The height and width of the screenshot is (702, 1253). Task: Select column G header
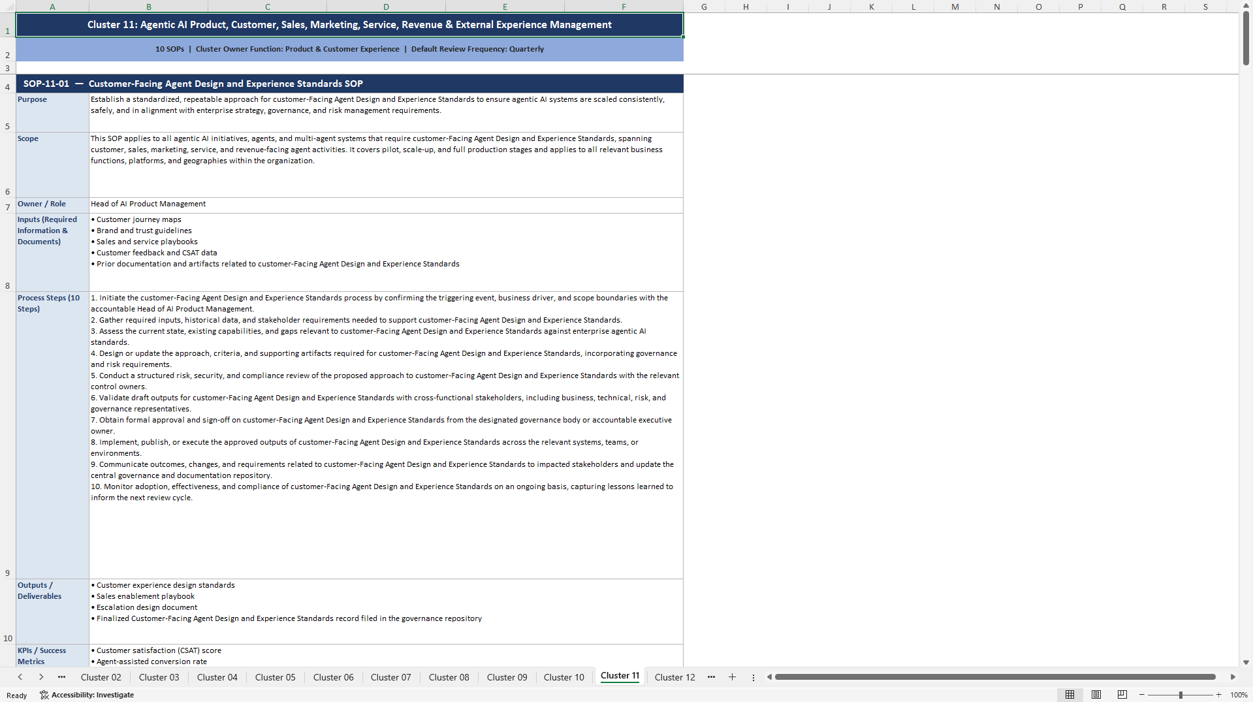tap(704, 7)
